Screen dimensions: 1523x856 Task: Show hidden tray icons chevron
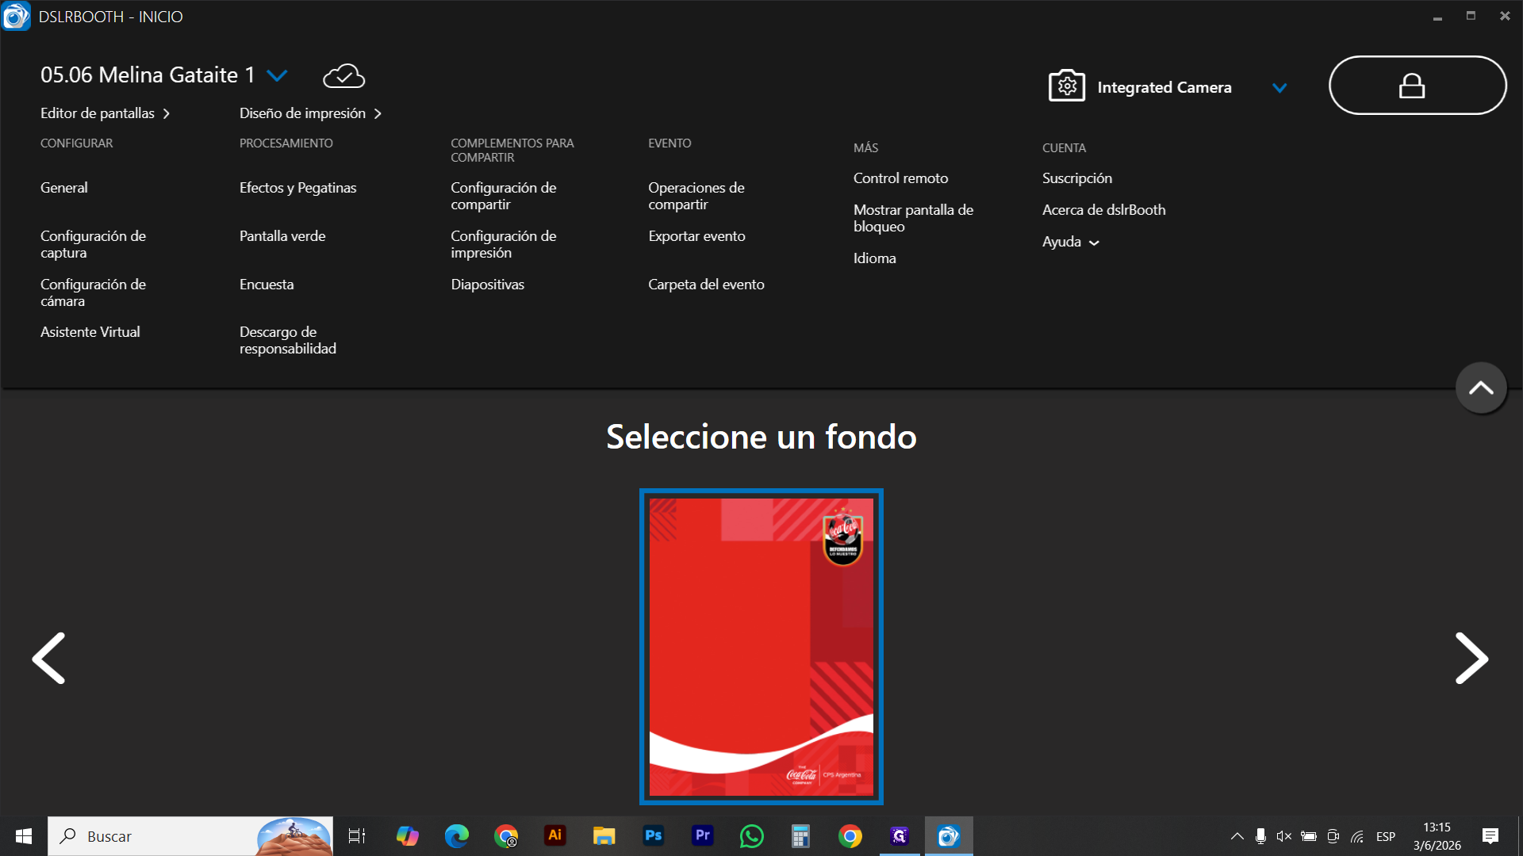coord(1237,836)
